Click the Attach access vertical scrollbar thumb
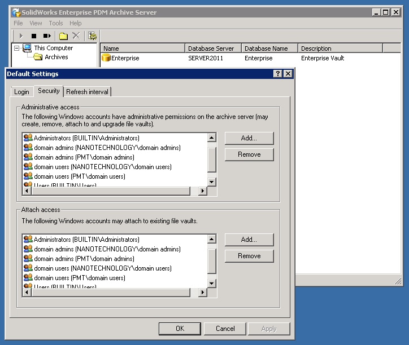 point(211,261)
